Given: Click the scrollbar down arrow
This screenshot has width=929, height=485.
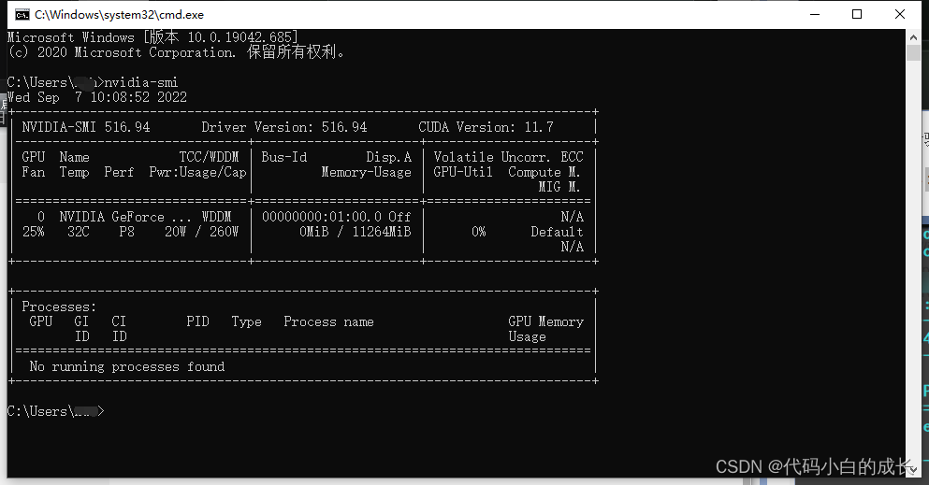Looking at the screenshot, I should tap(913, 470).
